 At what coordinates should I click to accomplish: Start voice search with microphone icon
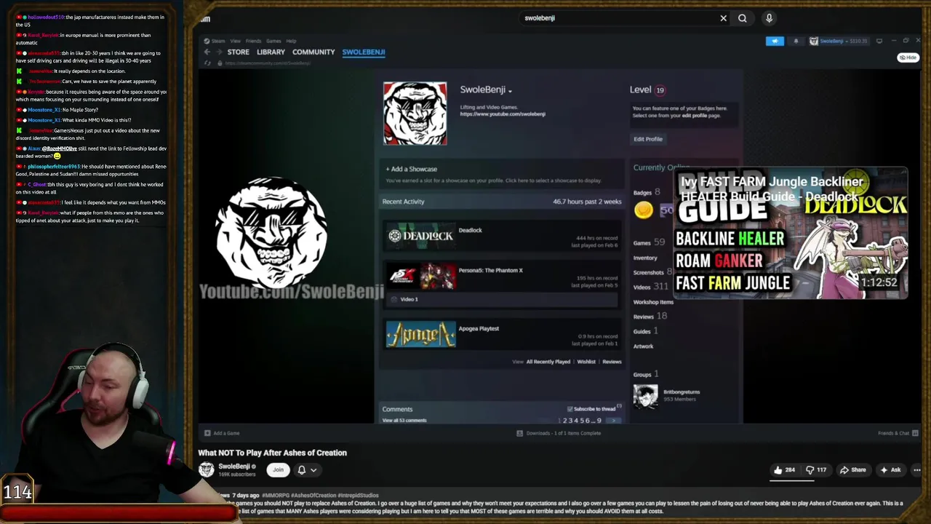[769, 18]
